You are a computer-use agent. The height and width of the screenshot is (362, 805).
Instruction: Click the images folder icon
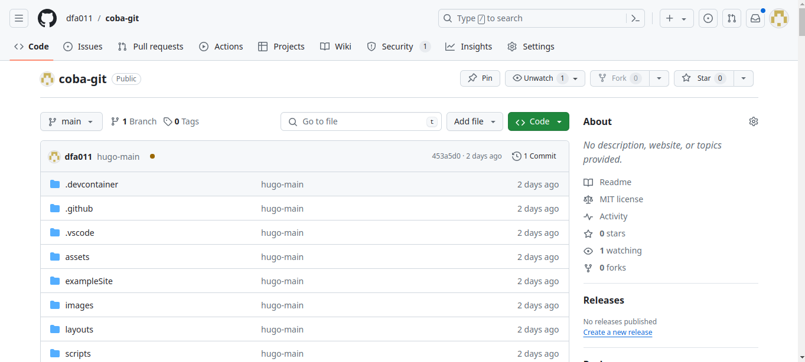55,305
